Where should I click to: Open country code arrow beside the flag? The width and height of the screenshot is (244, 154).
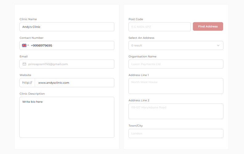28,45
